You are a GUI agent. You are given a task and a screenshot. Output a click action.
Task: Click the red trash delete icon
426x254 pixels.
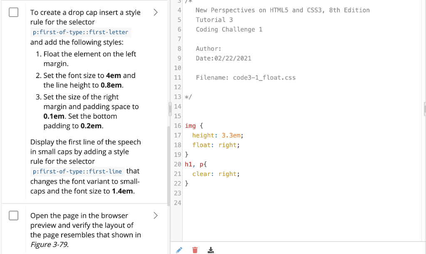pyautogui.click(x=195, y=250)
